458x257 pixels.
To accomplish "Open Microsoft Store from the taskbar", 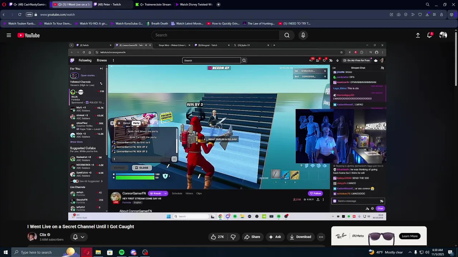I will tap(110, 252).
